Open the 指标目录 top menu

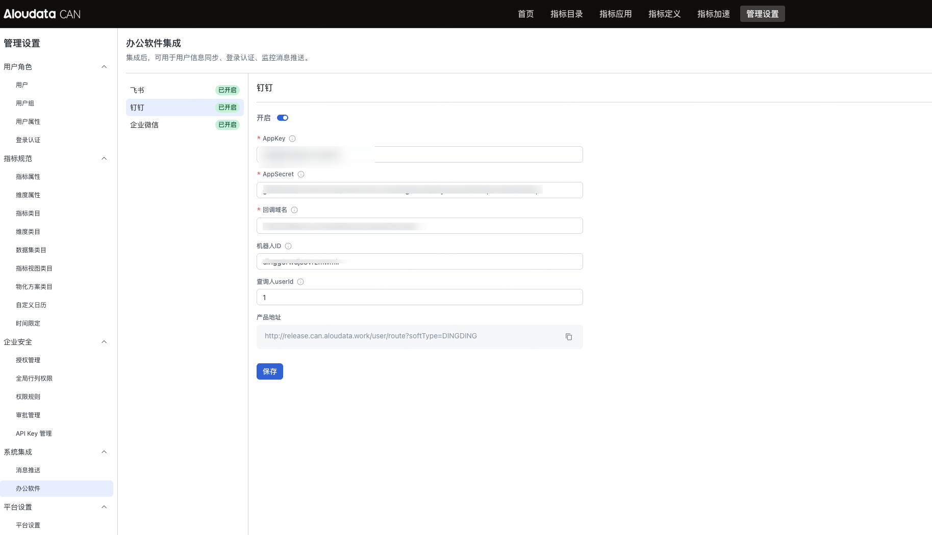[567, 14]
